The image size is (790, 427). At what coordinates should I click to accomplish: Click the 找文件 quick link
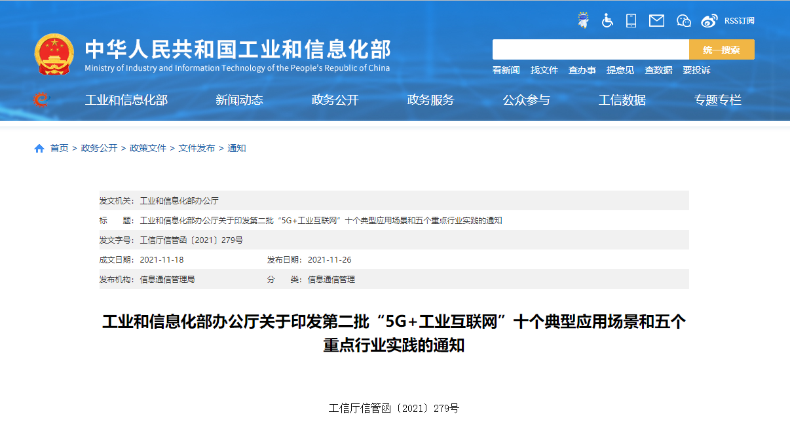click(x=544, y=70)
